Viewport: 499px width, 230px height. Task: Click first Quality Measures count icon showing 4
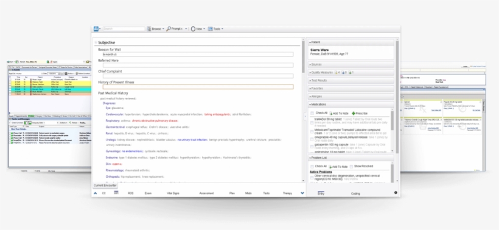336,72
